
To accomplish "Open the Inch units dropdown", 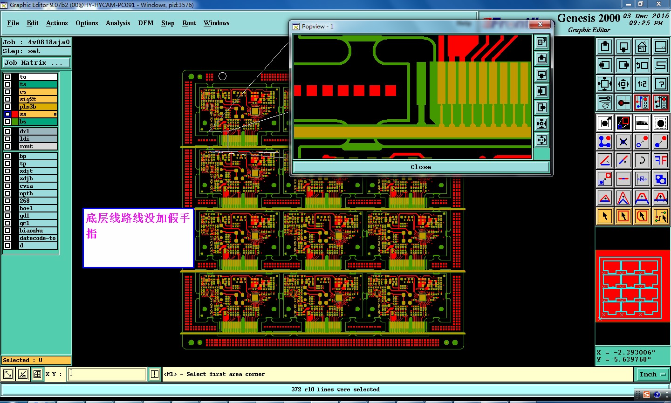I will (652, 374).
